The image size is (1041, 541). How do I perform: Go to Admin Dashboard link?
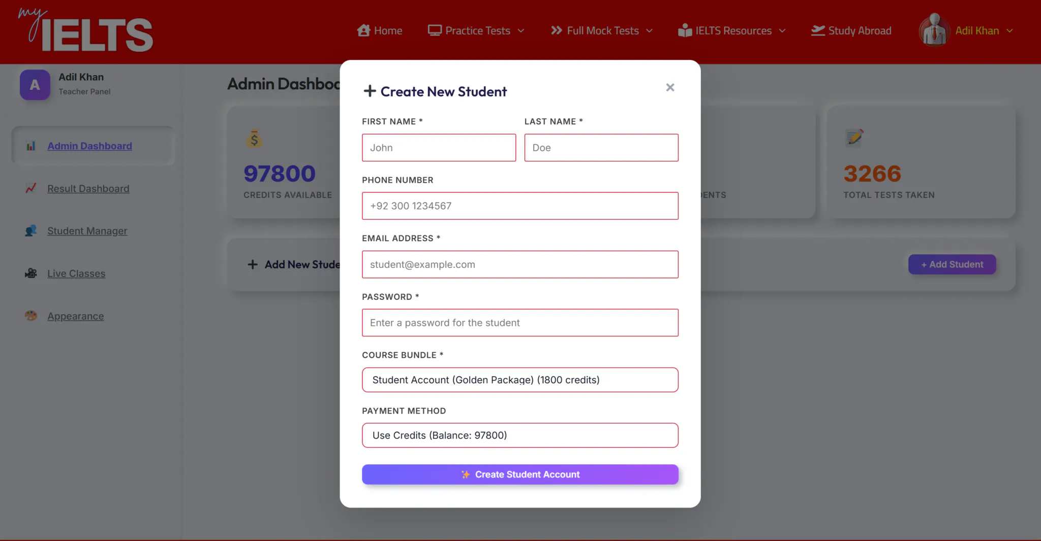point(89,146)
